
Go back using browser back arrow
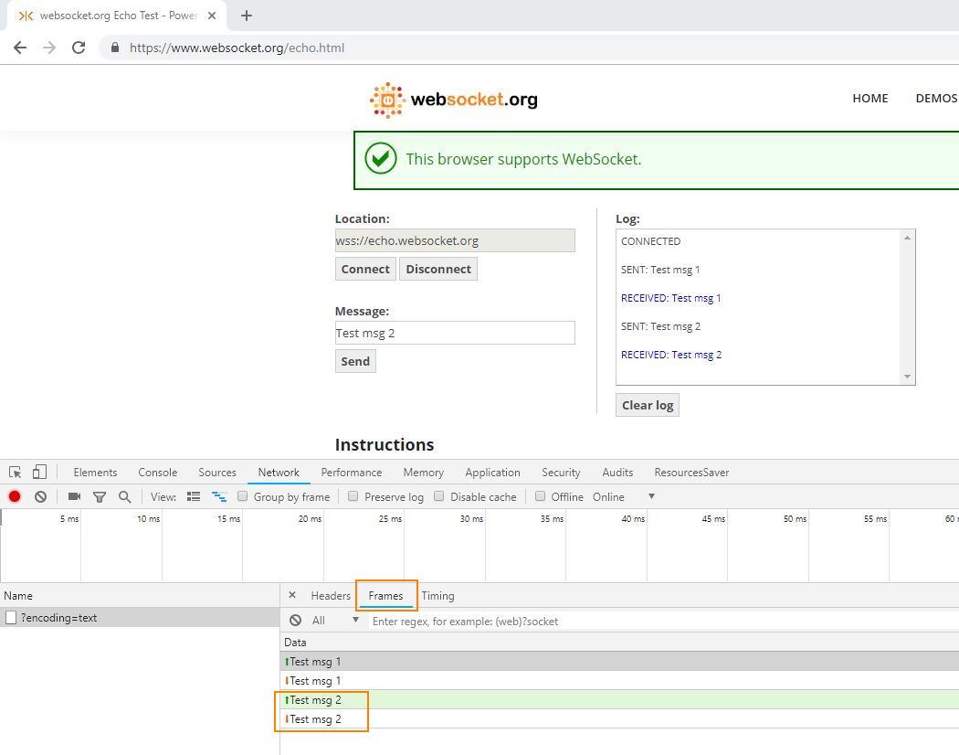point(20,48)
